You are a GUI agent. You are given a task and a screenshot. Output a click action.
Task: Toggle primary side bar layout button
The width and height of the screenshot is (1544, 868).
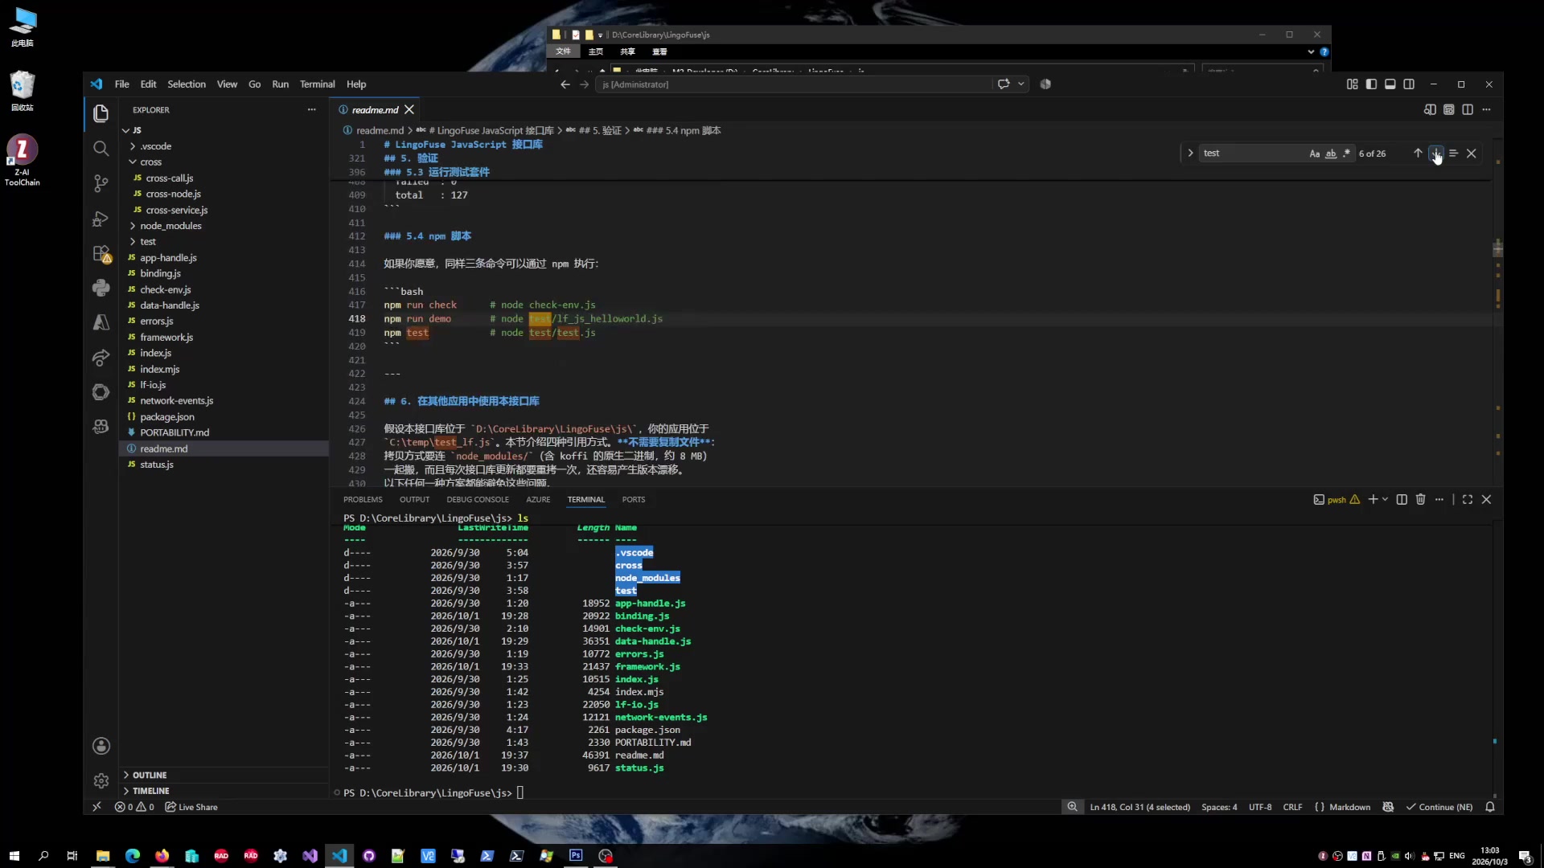(x=1371, y=84)
